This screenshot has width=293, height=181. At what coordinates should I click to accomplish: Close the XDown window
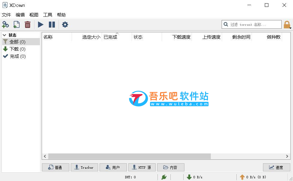[284, 5]
